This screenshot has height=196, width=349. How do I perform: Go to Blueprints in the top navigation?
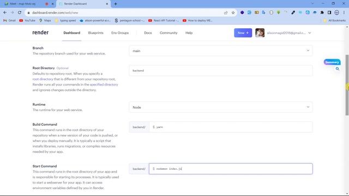click(x=96, y=33)
